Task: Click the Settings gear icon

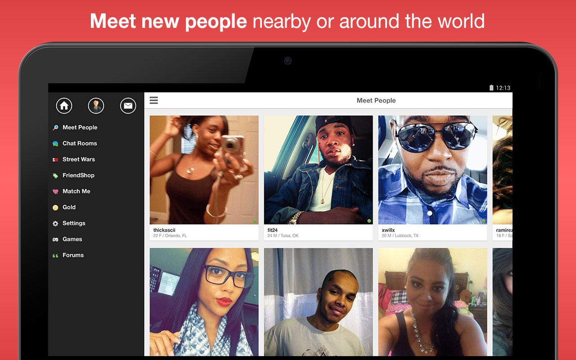Action: tap(55, 224)
